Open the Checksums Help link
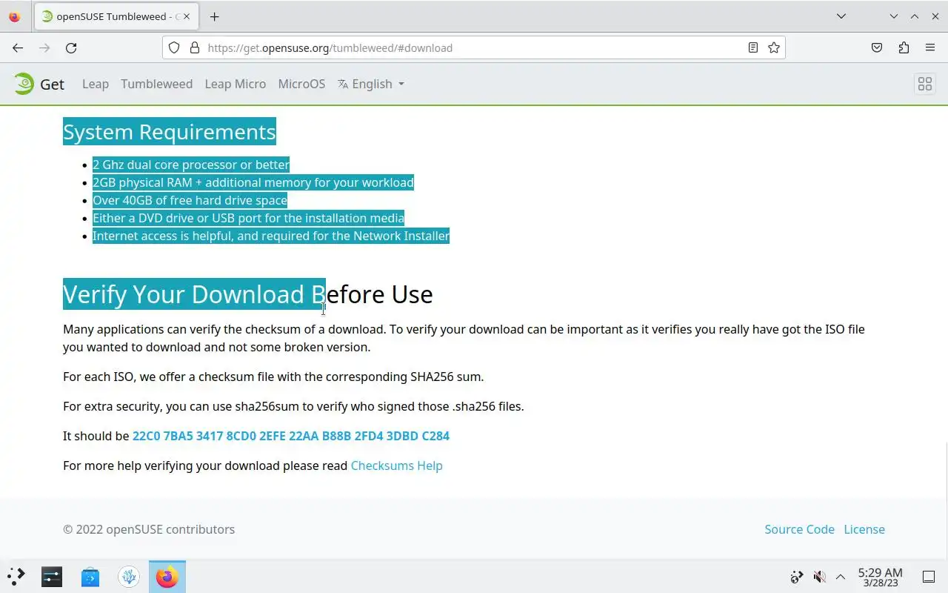 click(396, 466)
